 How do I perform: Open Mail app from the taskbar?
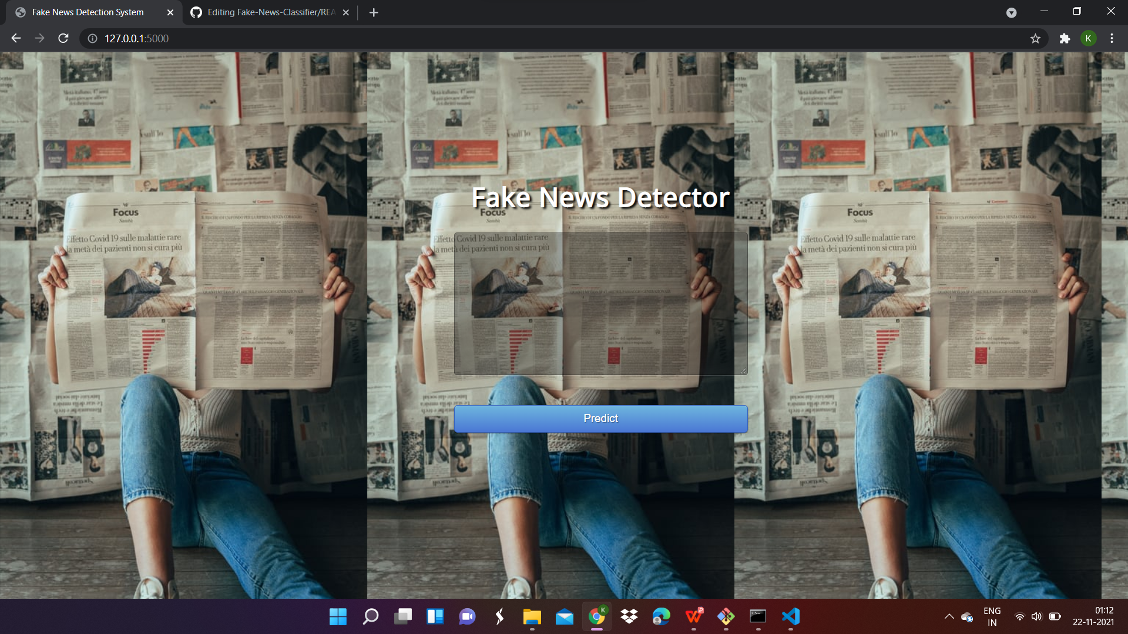pos(564,617)
